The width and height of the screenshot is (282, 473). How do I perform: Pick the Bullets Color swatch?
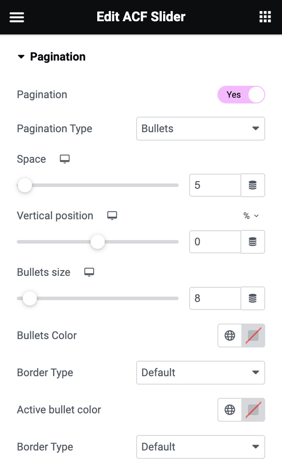253,335
